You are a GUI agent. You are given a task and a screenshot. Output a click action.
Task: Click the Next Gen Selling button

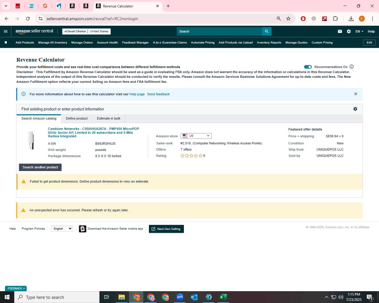pos(166,229)
